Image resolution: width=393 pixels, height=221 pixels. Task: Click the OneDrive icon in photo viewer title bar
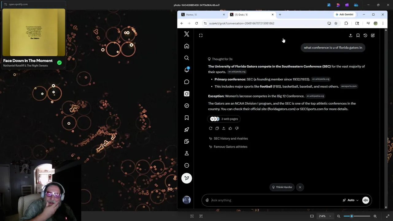356,5
